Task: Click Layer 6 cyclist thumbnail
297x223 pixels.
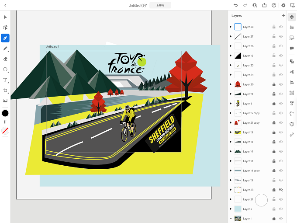Action: (x=238, y=104)
